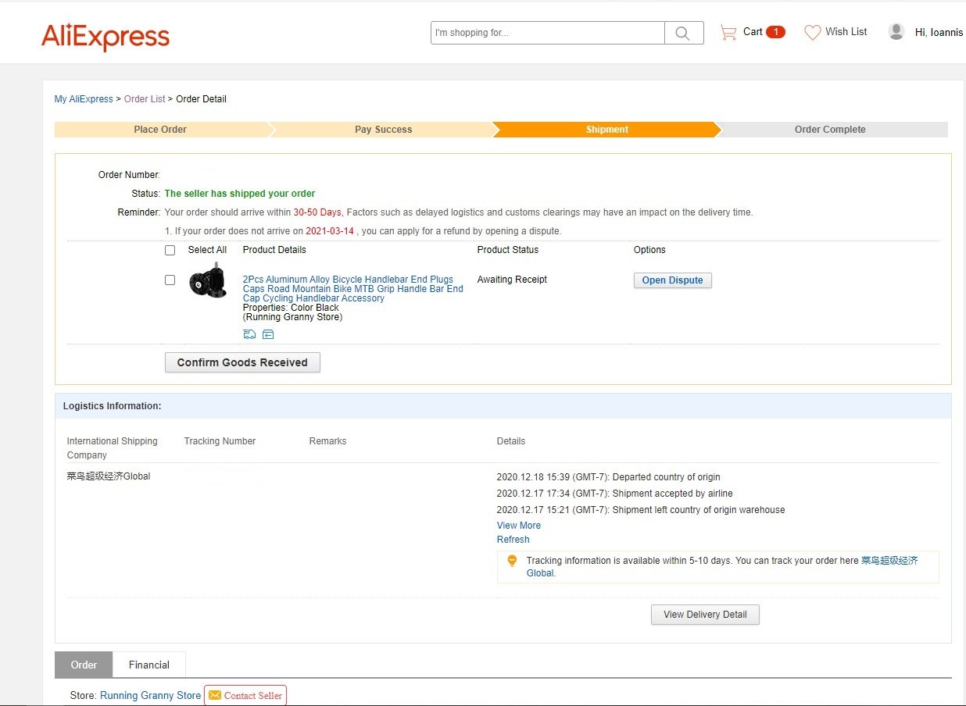This screenshot has height=706, width=966.
Task: Click the 菜鸟超级经济Global shipping company cell
Action: click(109, 476)
